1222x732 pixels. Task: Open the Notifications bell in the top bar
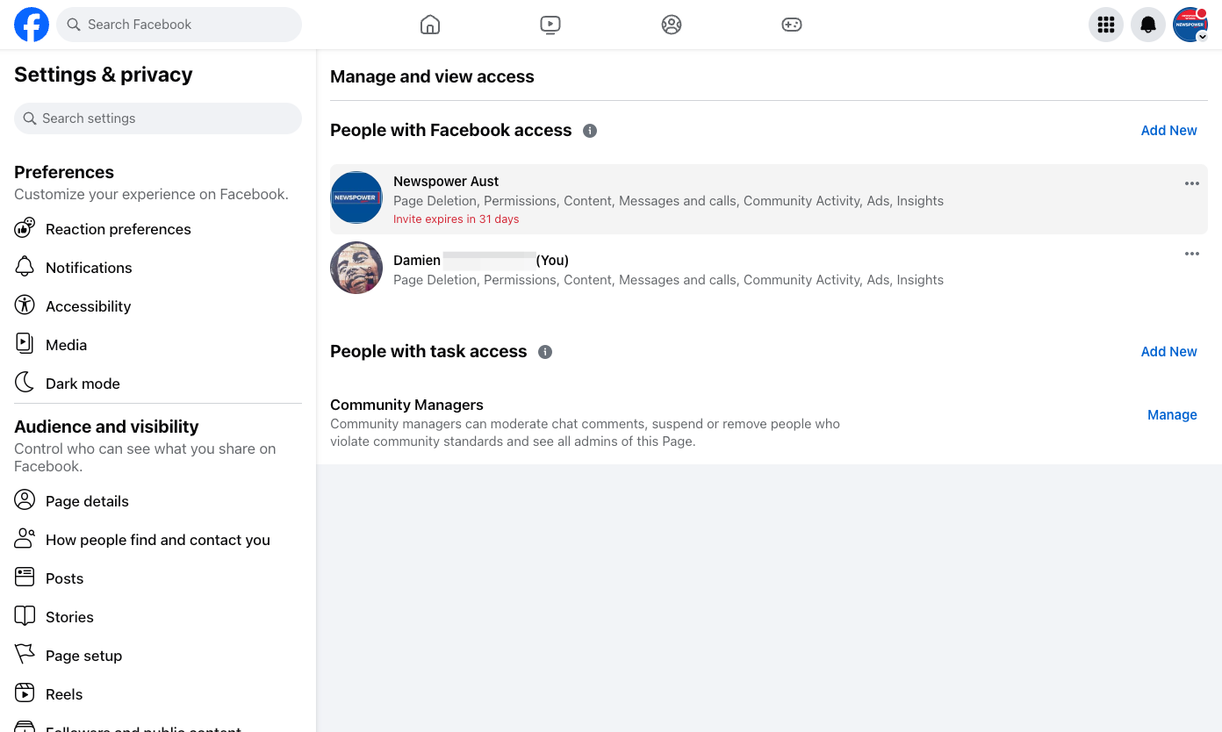(x=1148, y=25)
